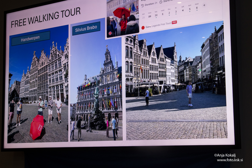Expand more dates with the plus button

coord(204,5)
